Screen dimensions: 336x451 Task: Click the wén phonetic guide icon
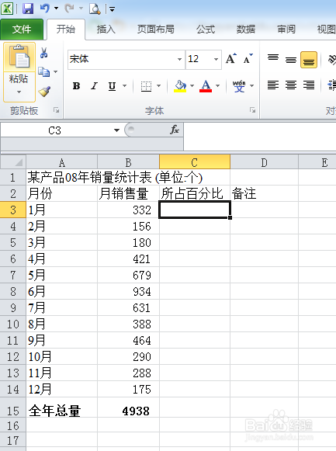tap(239, 85)
